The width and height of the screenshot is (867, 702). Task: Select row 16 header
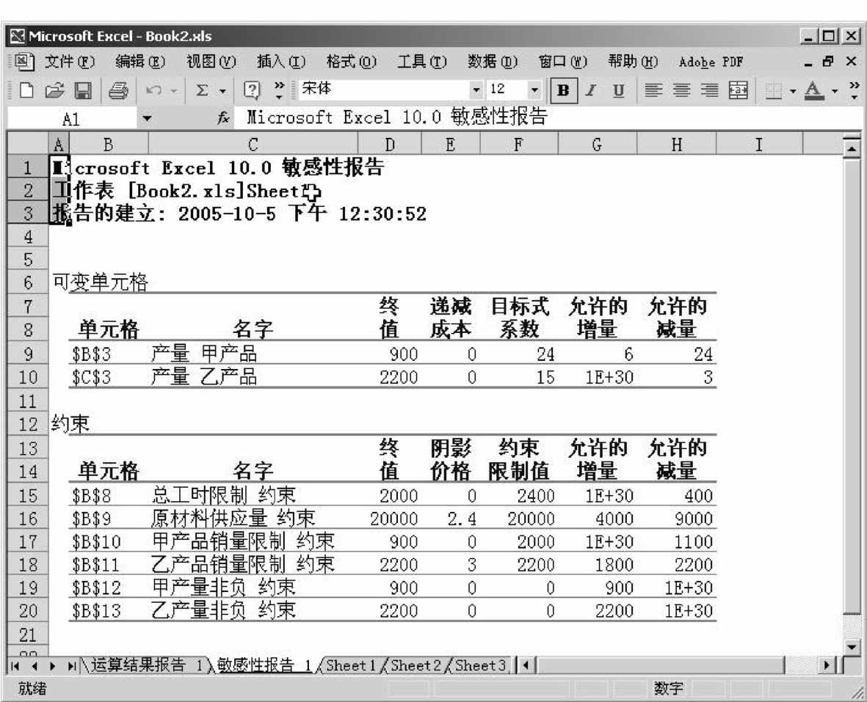pyautogui.click(x=28, y=519)
